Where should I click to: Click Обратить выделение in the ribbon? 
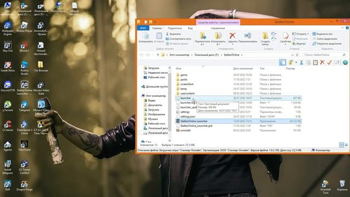coord(327,44)
